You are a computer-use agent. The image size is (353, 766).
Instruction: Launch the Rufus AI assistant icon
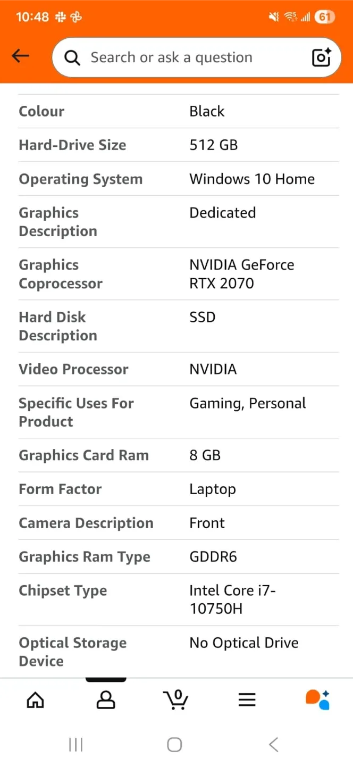pyautogui.click(x=317, y=700)
